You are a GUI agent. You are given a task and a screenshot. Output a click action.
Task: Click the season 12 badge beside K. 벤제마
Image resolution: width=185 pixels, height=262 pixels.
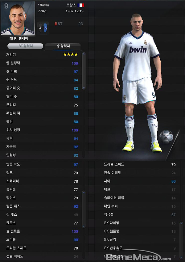click(11, 39)
